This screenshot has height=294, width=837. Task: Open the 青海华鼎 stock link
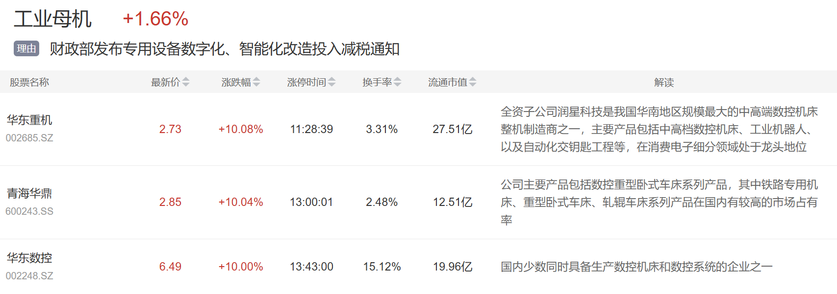[29, 194]
